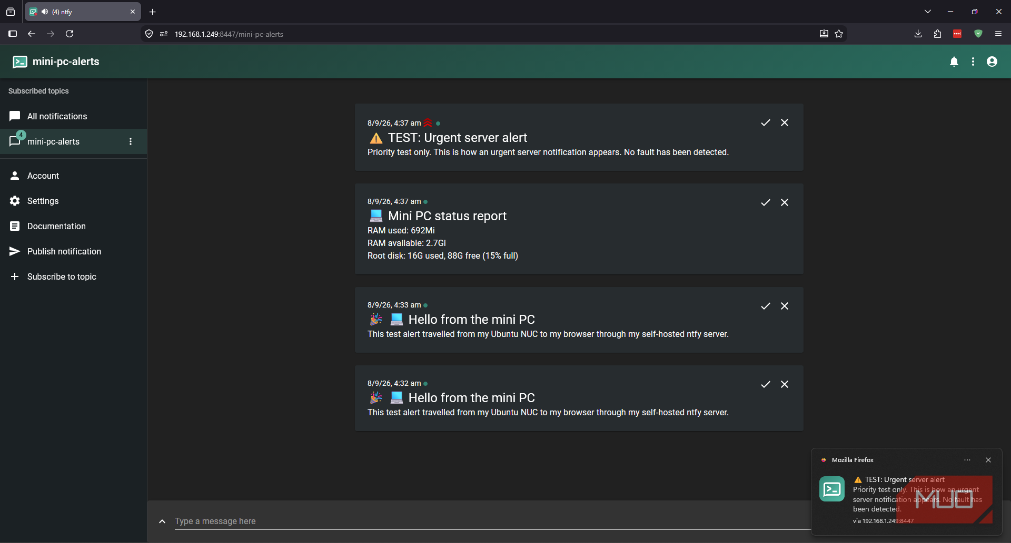This screenshot has width=1011, height=543.
Task: Focus the Type a message here field
Action: click(x=492, y=521)
